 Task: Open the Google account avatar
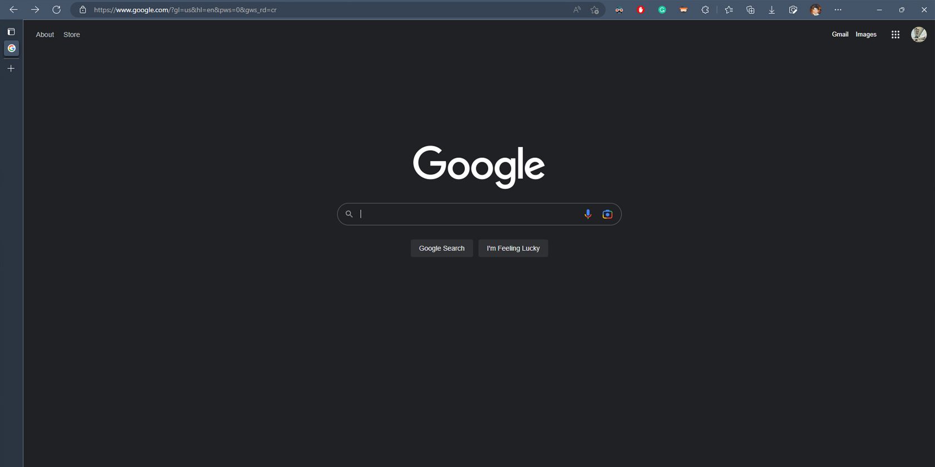click(x=919, y=34)
